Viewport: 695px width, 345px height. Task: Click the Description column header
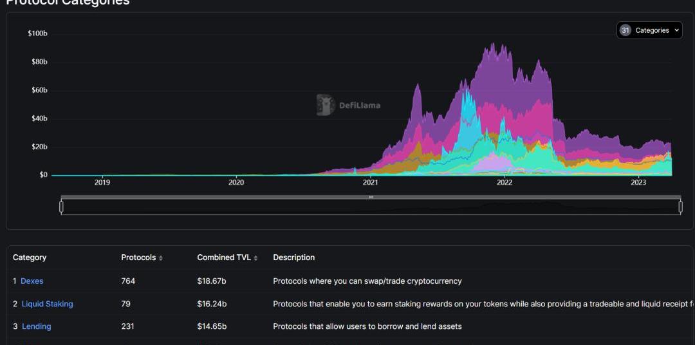point(293,257)
